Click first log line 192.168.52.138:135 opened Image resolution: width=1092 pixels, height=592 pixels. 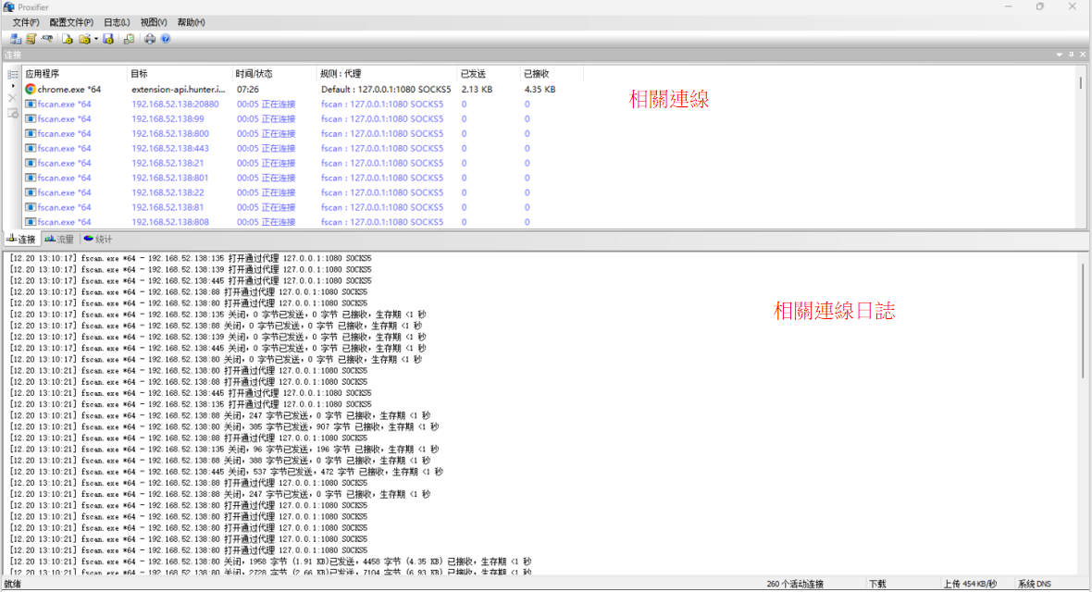click(190, 258)
